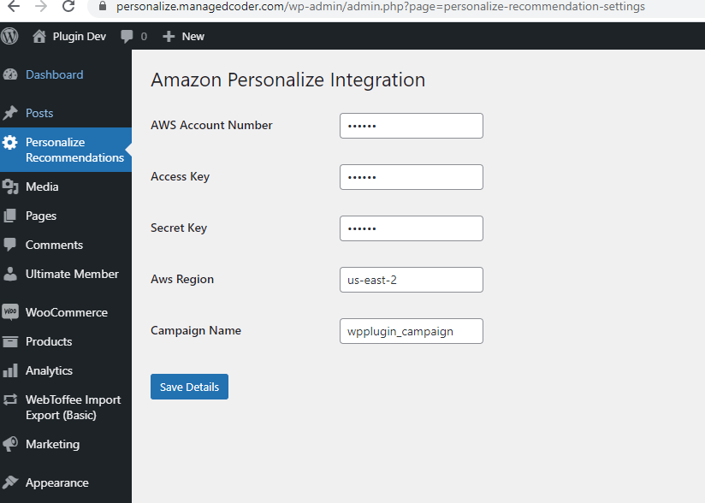The width and height of the screenshot is (705, 503).
Task: Select the Campaign Name input field
Action: 411,331
